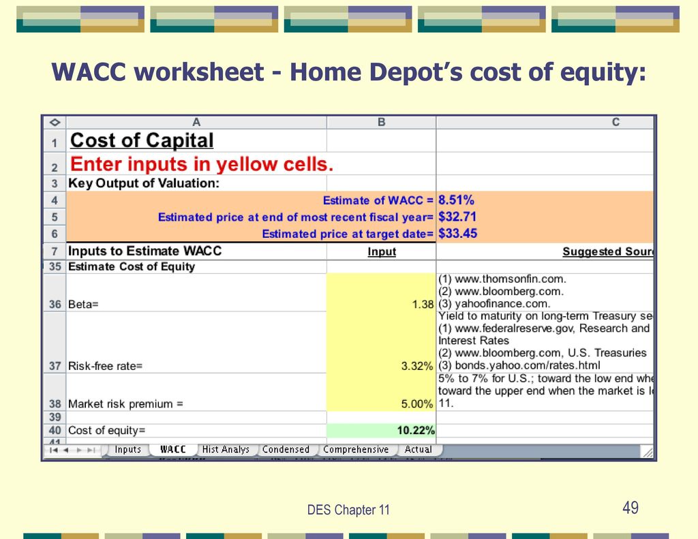Select row 5 header

pos(55,217)
